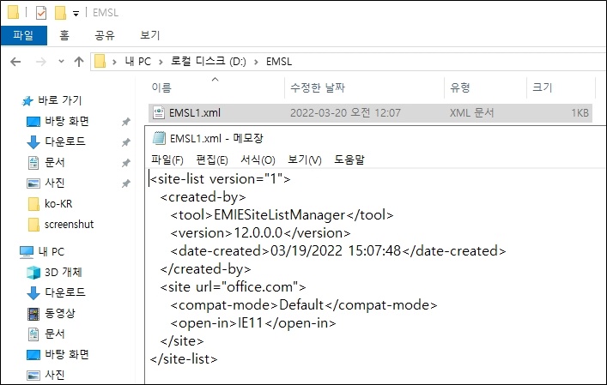This screenshot has width=607, height=385.
Task: Click the 2022-03-20 오전 12:07 date cell
Action: click(345, 113)
